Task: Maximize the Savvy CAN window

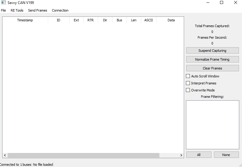Action: (222, 2)
